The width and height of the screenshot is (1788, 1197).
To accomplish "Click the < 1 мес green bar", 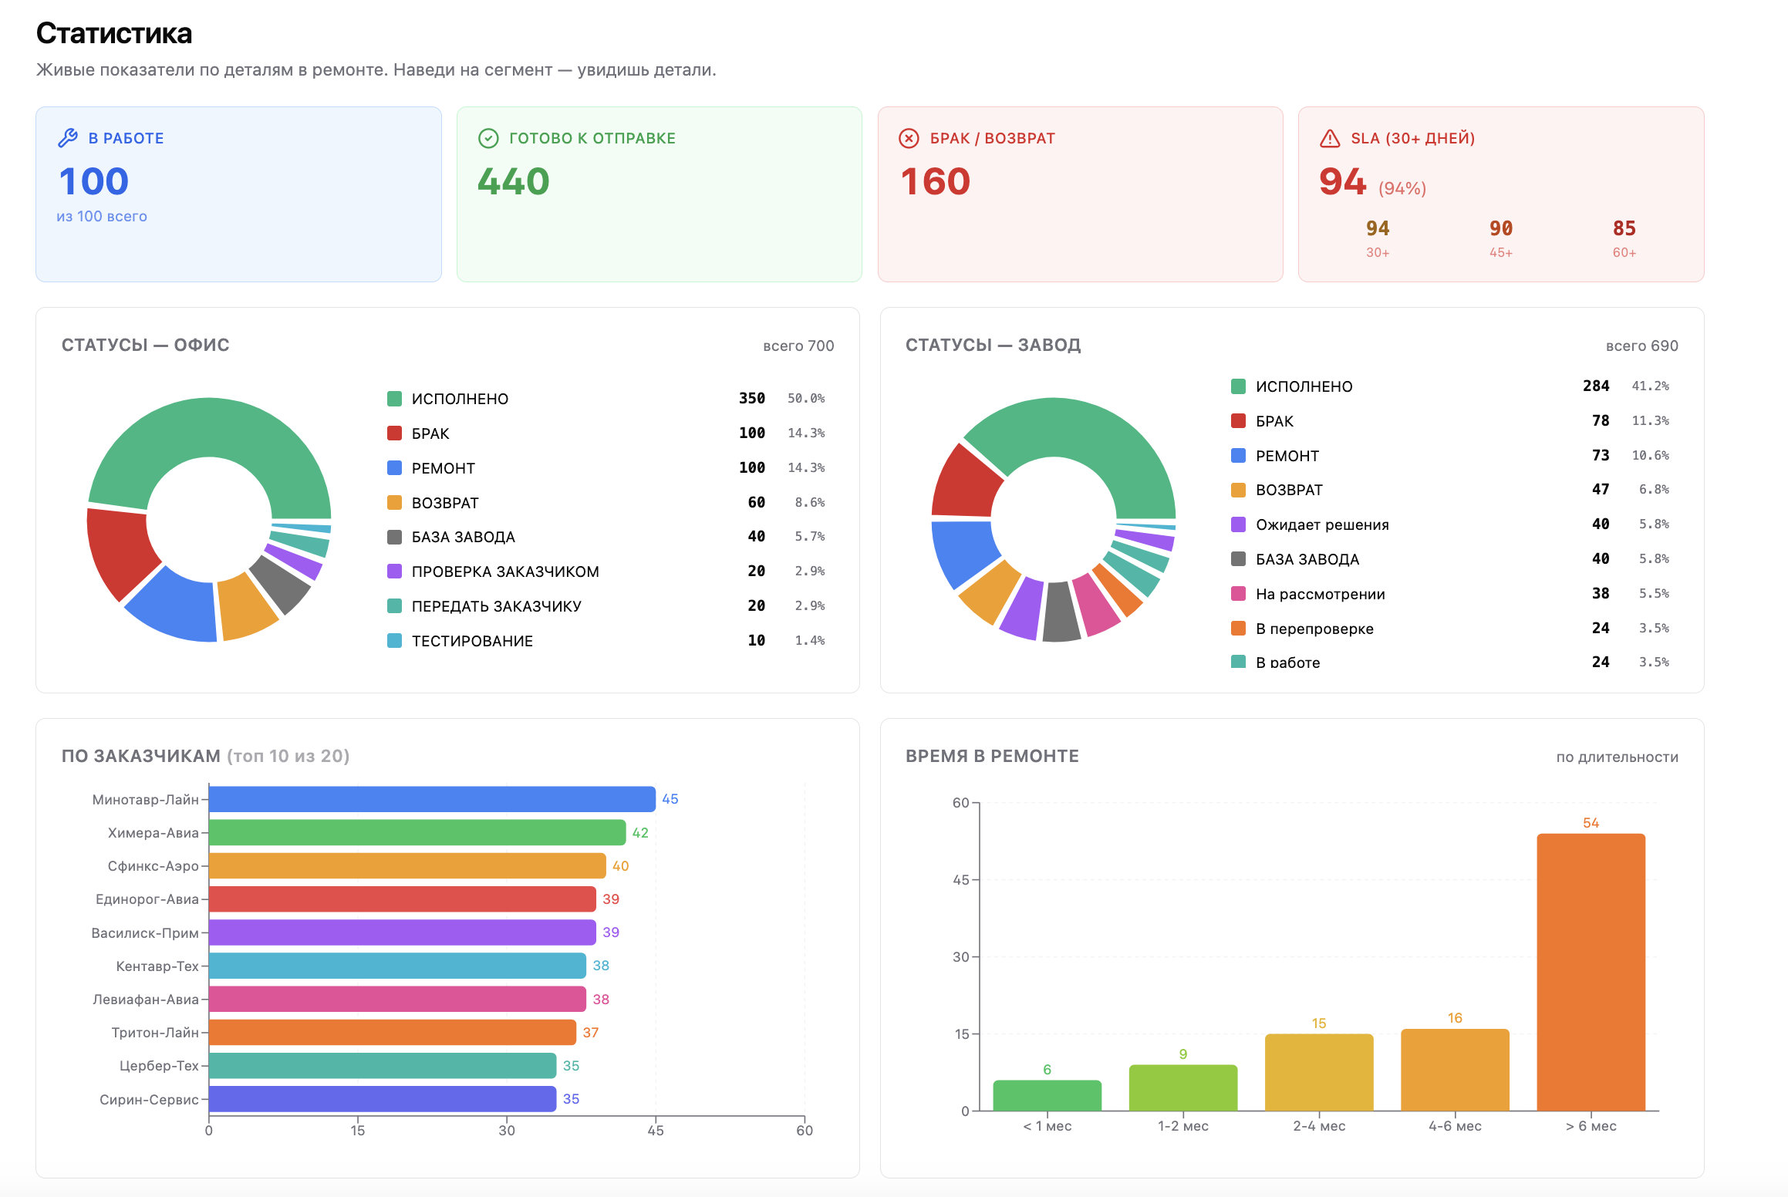I will click(1047, 1096).
